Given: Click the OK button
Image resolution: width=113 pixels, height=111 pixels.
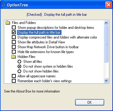Looking at the screenshot, I should click(90, 102).
